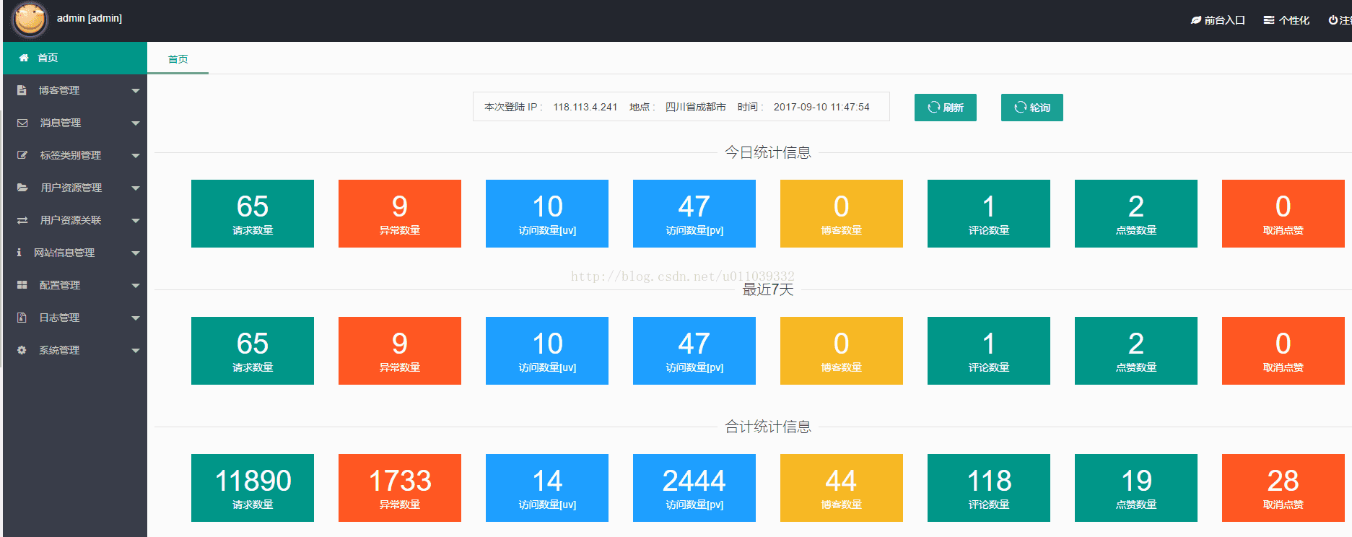Image resolution: width=1352 pixels, height=537 pixels.
Task: Expand the 消息管理 dropdown arrow
Action: pyautogui.click(x=135, y=123)
